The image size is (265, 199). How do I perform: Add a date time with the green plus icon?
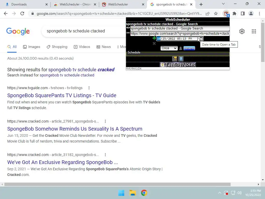pyautogui.click(x=154, y=38)
